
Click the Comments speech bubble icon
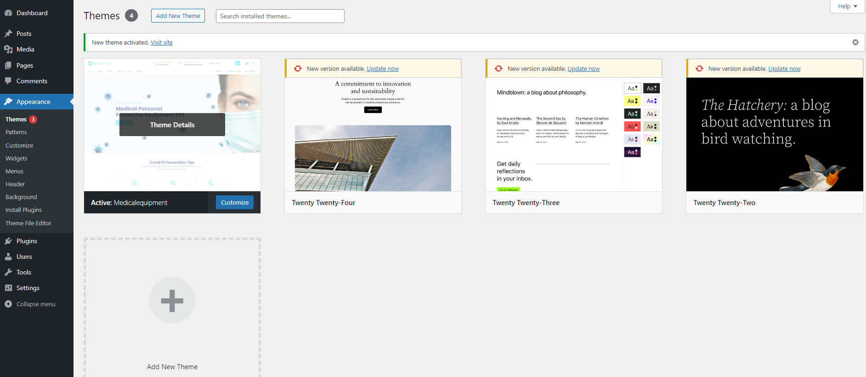pyautogui.click(x=8, y=81)
